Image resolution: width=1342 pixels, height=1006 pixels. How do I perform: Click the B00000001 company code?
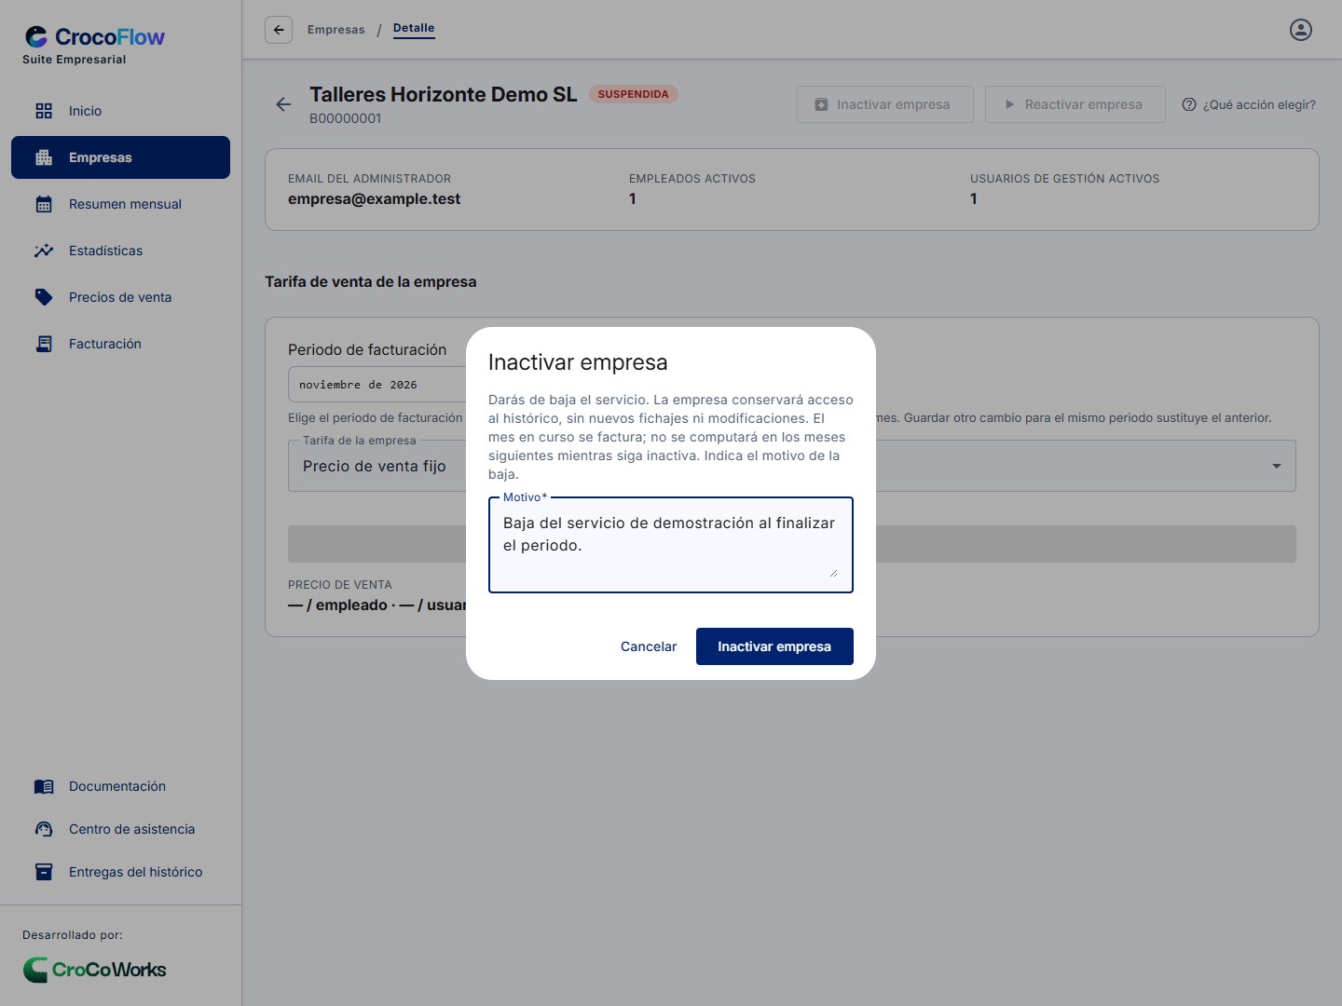(345, 118)
